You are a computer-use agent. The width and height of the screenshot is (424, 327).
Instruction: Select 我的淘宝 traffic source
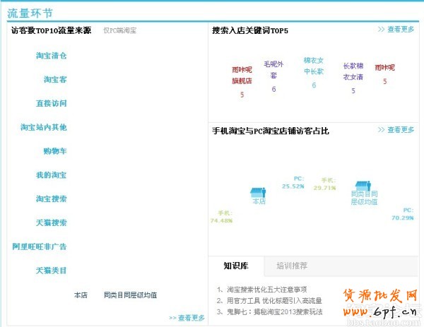pyautogui.click(x=52, y=175)
